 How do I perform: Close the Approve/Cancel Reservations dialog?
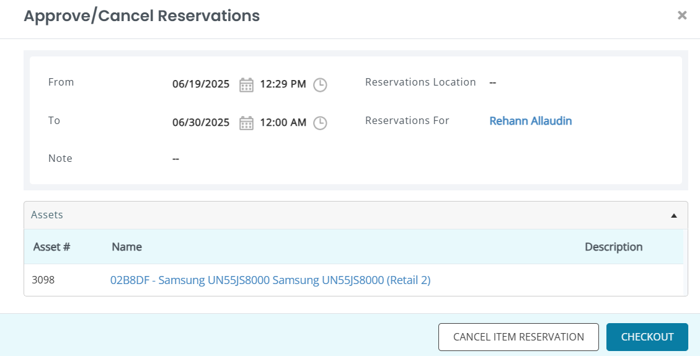tap(682, 16)
